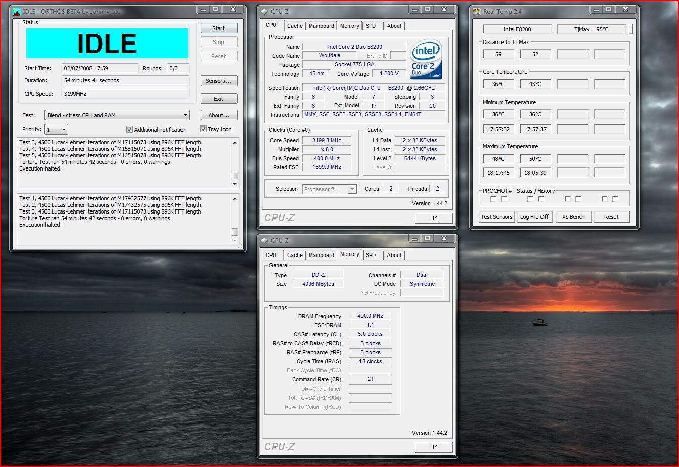Open the Test type dropdown in ORTHOS

click(117, 115)
